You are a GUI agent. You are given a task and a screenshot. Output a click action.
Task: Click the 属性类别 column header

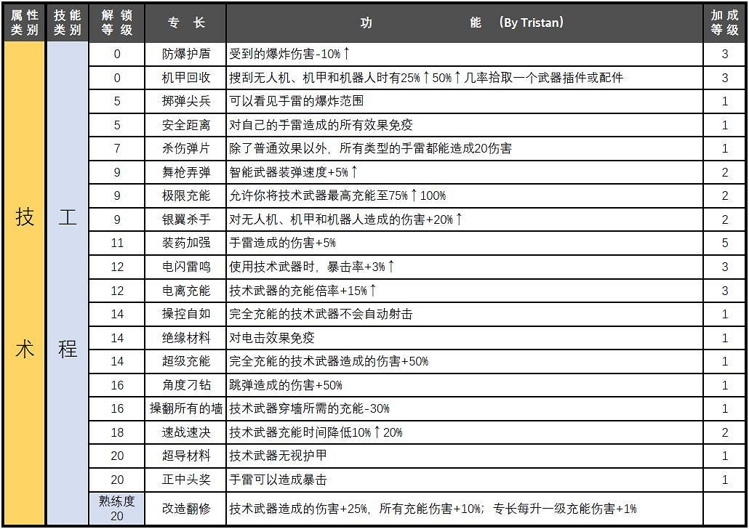coord(24,21)
